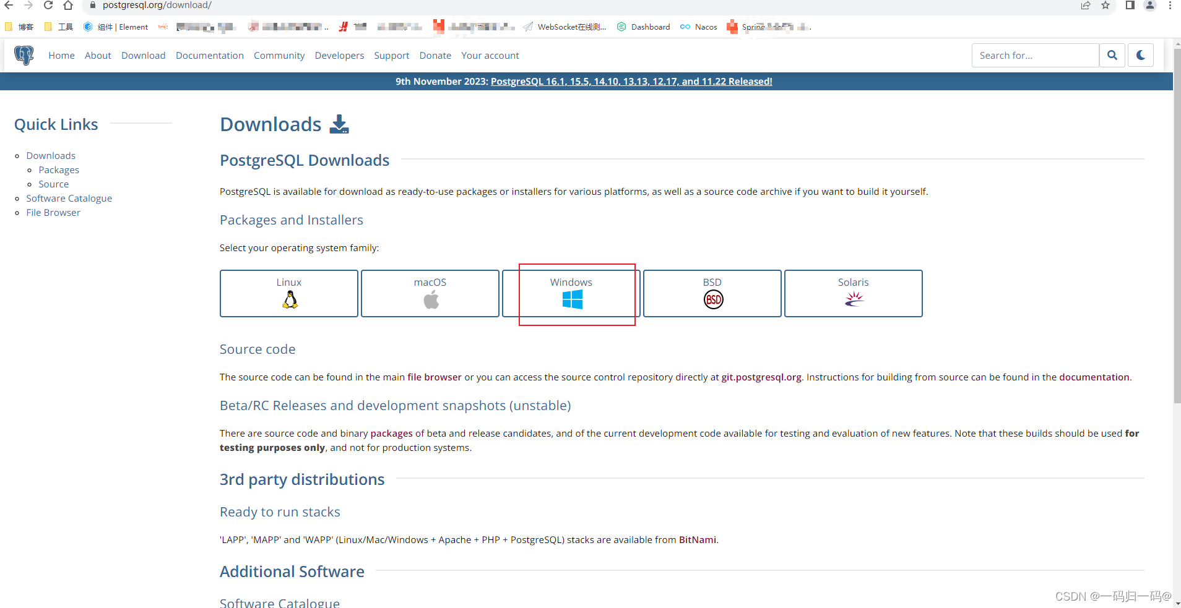Click the download icon beside Downloads heading

click(x=339, y=124)
